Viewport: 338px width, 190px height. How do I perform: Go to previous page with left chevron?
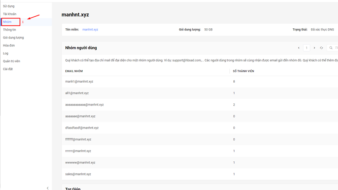pyautogui.click(x=299, y=48)
